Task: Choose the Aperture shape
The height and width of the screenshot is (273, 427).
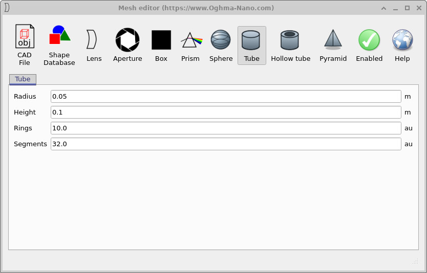Action: (x=127, y=45)
